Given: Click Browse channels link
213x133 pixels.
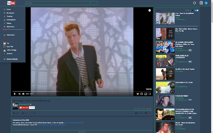Looking at the screenshot, I should click(12, 59).
